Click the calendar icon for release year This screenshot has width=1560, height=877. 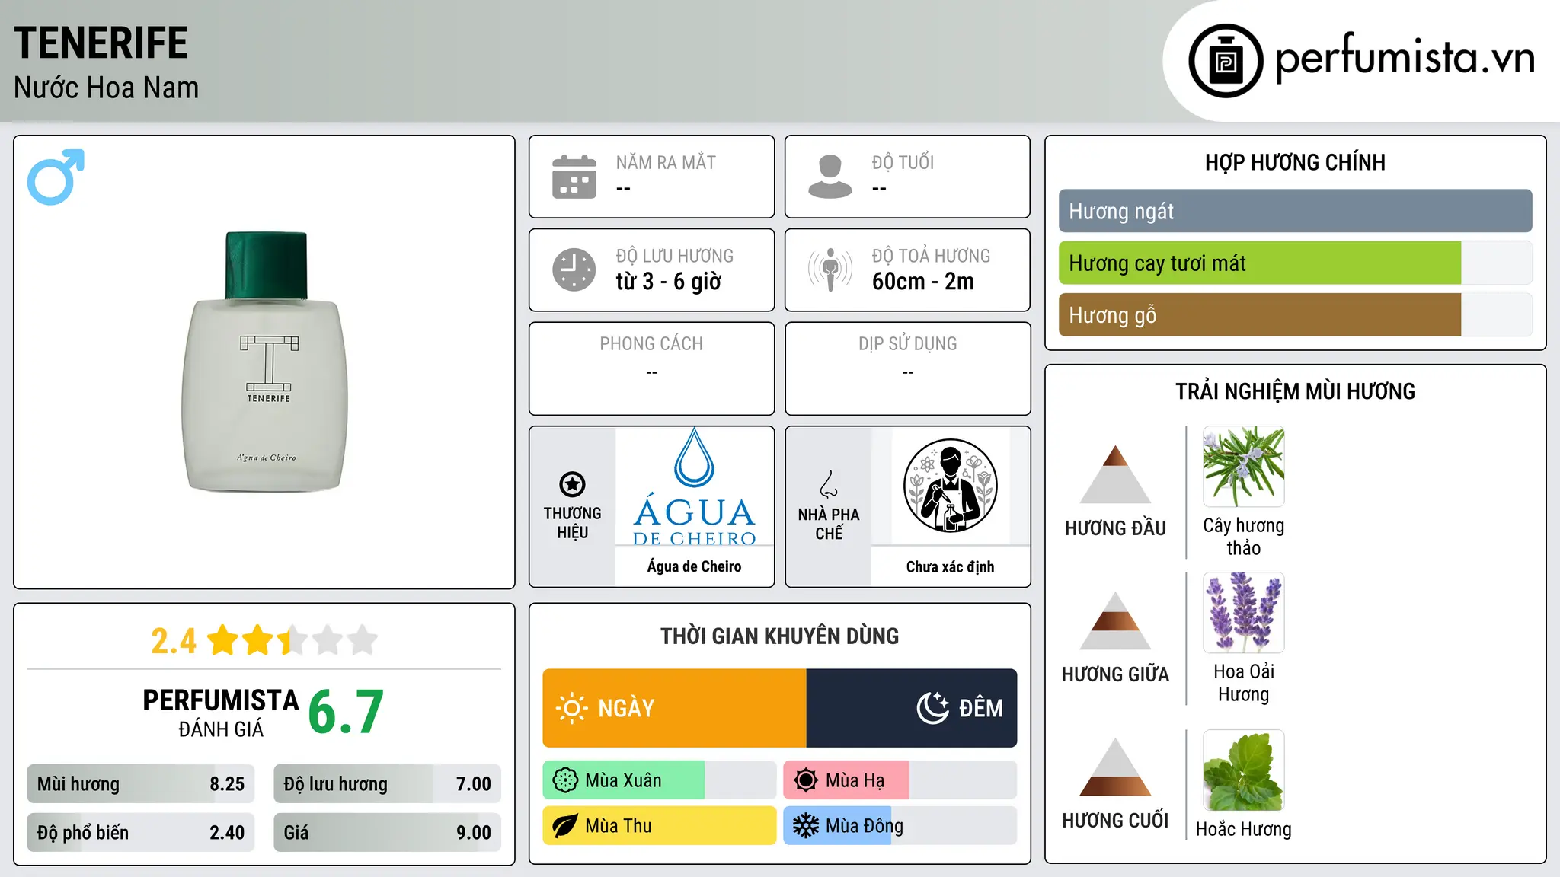coord(574,177)
